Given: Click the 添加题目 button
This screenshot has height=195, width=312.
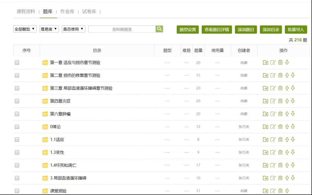Looking at the screenshot, I should (x=246, y=30).
